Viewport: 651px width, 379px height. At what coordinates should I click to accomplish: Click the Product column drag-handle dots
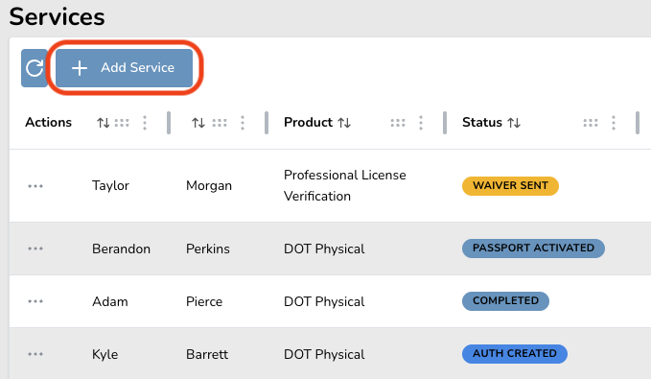[398, 123]
